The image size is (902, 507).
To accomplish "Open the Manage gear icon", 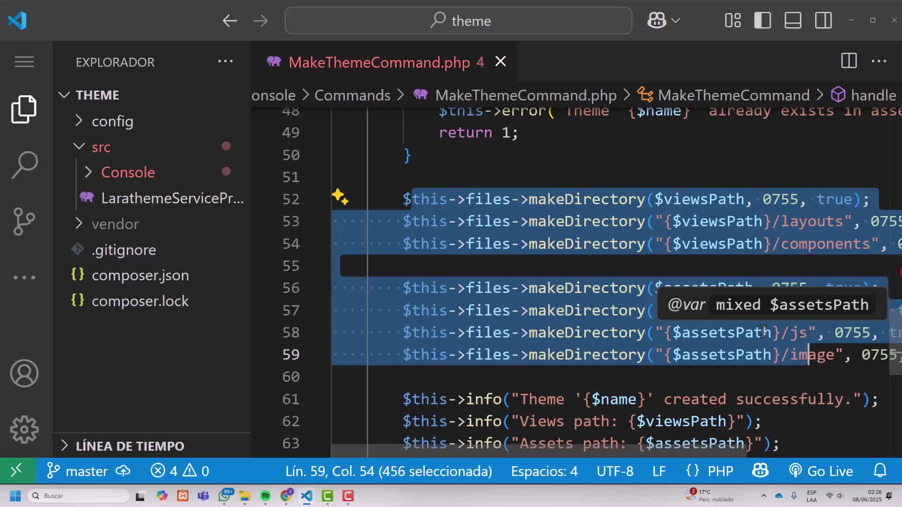I will [x=24, y=429].
